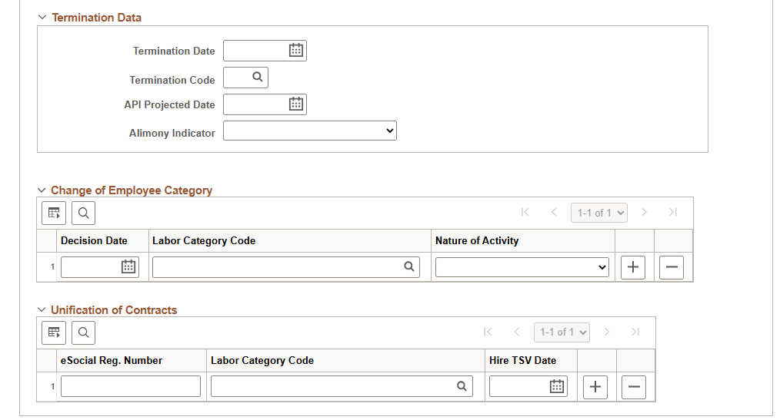Open grid personalize icon in Change of Employee Category

54,213
